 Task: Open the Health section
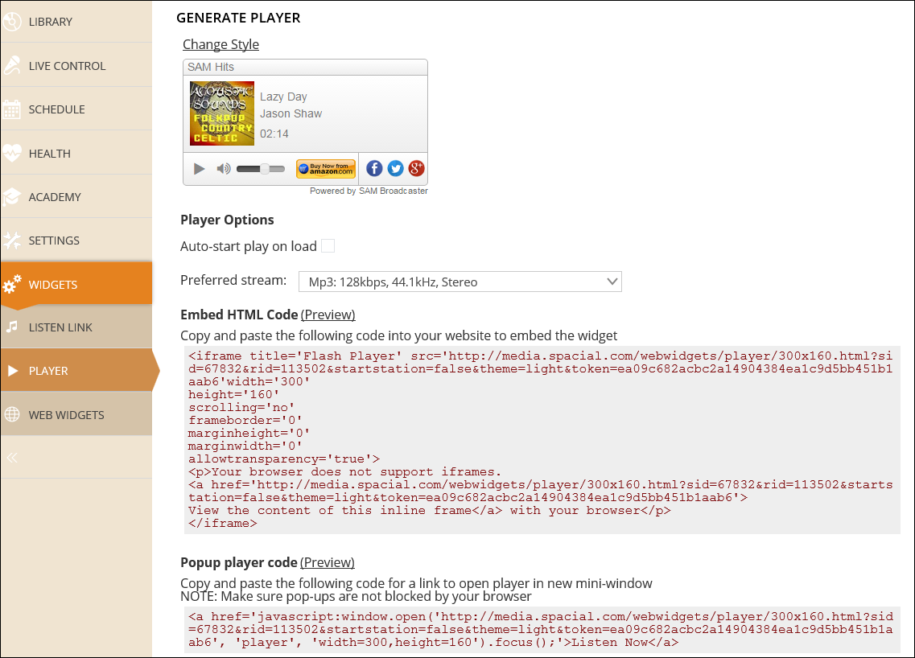point(76,153)
